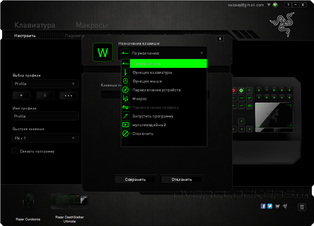This screenshot has width=314, height=226.
Task: Open the Facebook link icon
Action: click(263, 206)
